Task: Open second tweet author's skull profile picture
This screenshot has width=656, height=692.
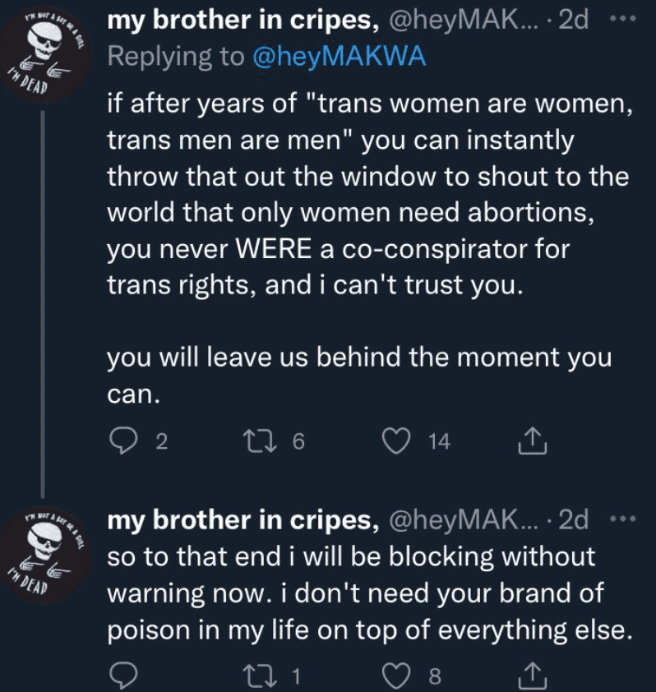Action: point(45,556)
